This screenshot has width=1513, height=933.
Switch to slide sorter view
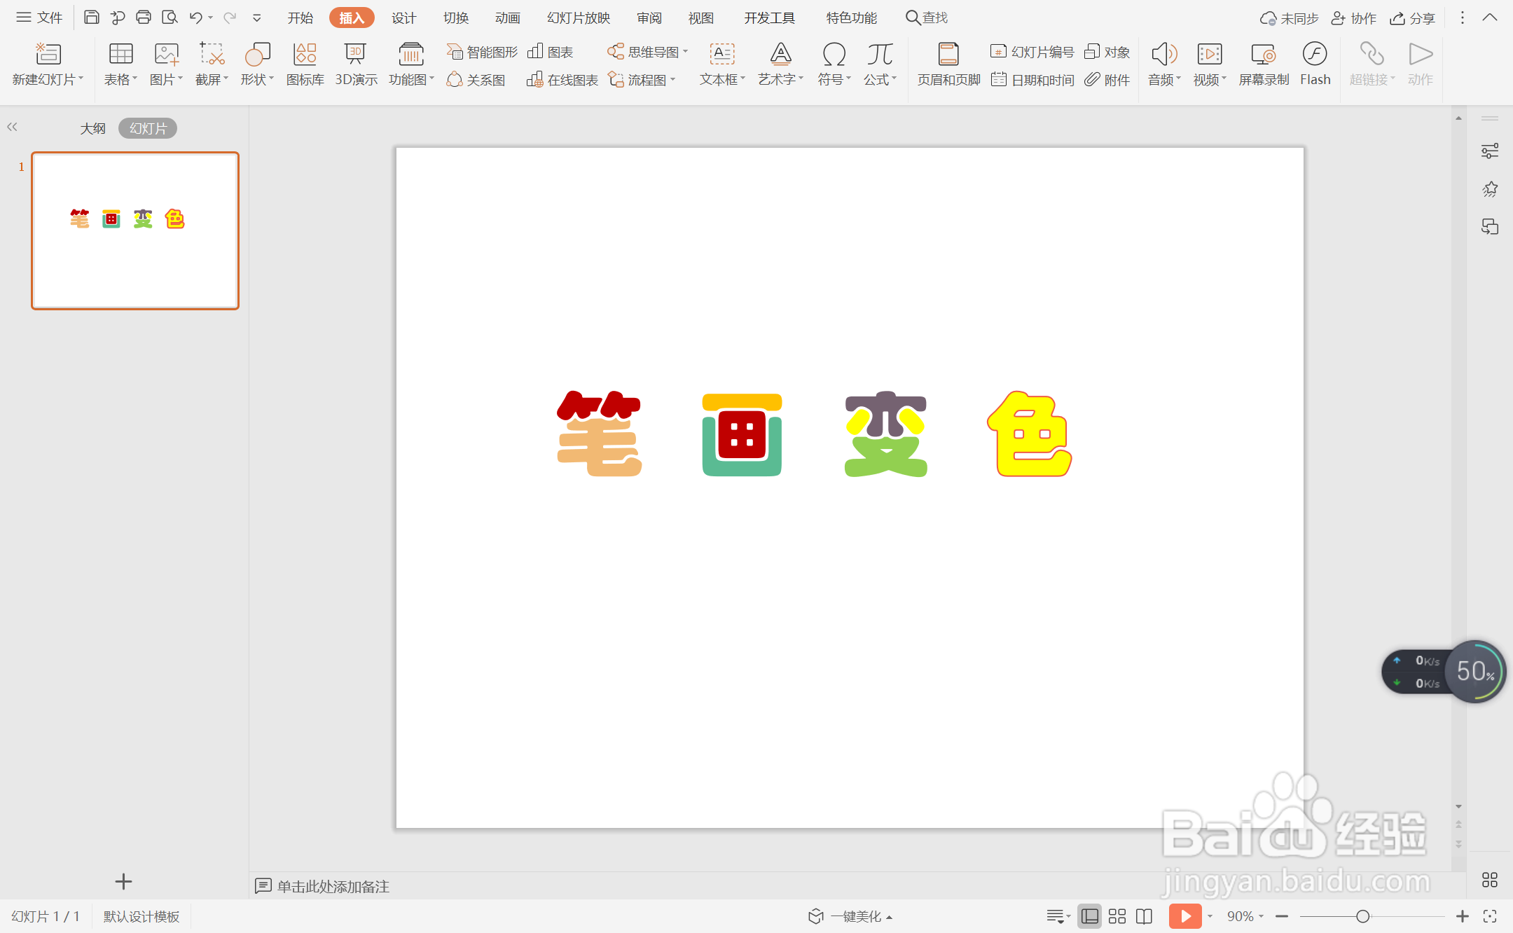(x=1117, y=916)
